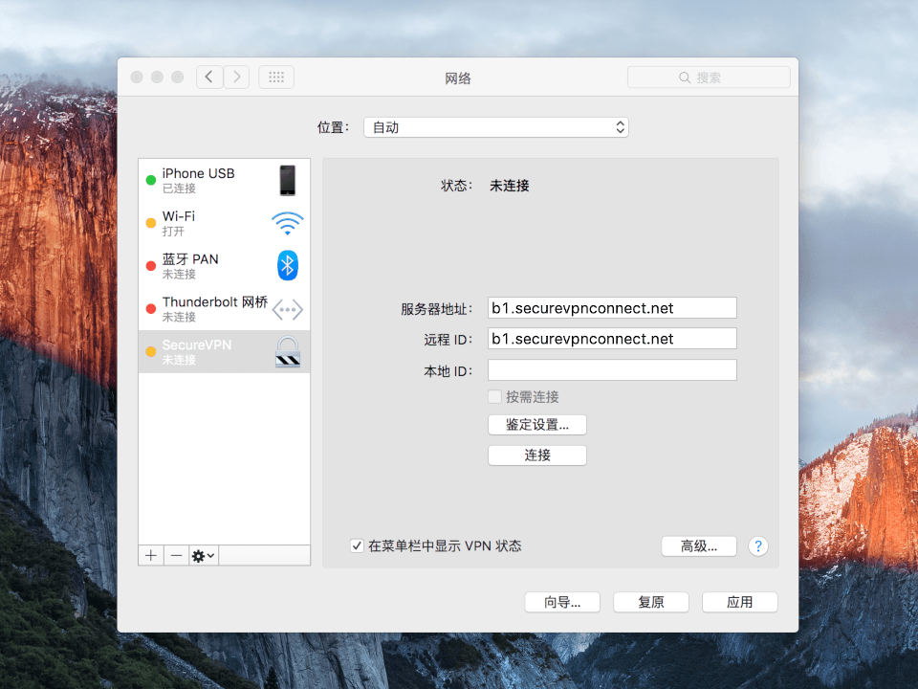Image resolution: width=918 pixels, height=689 pixels.
Task: Enable the 按需连接 checkbox
Action: coord(494,396)
